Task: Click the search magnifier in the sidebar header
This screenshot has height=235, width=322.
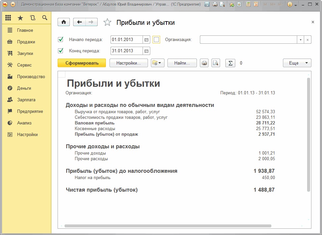Action: tap(45, 18)
